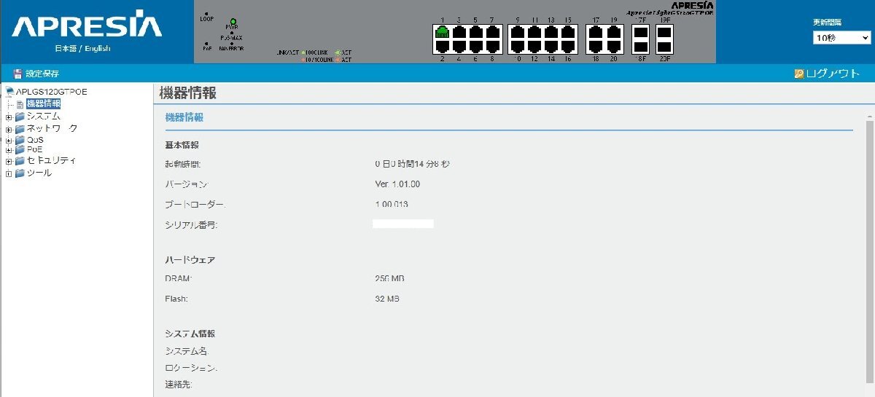
Task: Expand the システム tree node
Action: [x=9, y=117]
